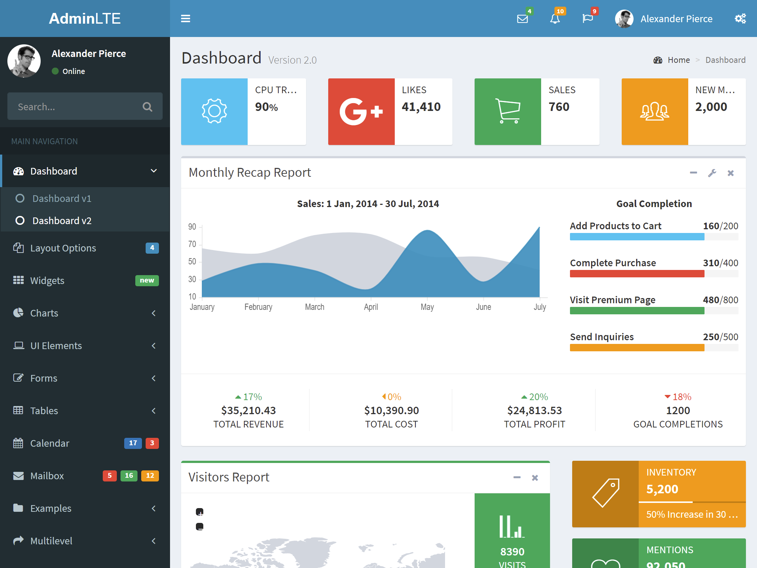Image resolution: width=757 pixels, height=568 pixels.
Task: Collapse the Visitors Report box
Action: point(517,478)
